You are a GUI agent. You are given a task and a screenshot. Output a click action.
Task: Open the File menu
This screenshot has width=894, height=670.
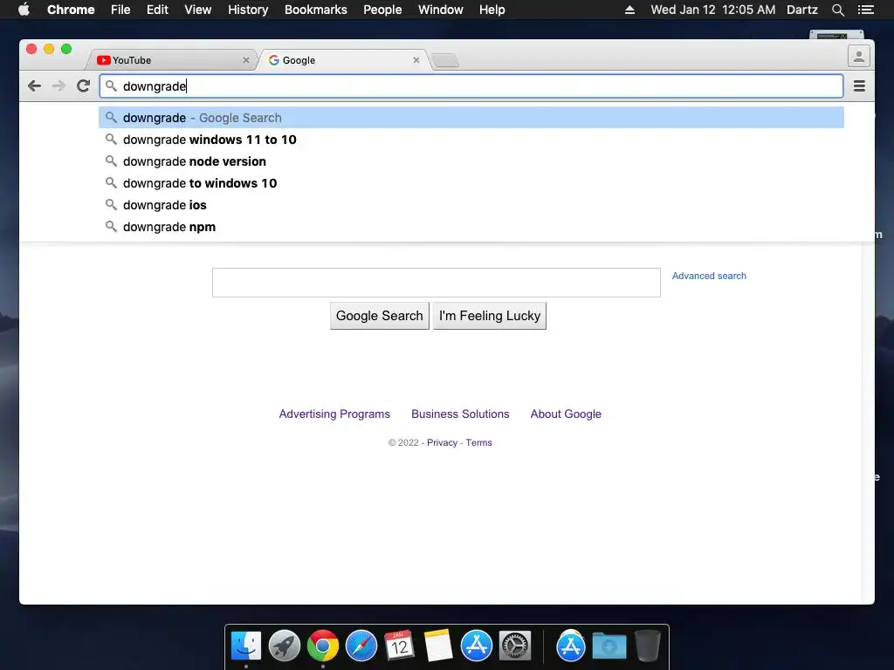pos(120,10)
